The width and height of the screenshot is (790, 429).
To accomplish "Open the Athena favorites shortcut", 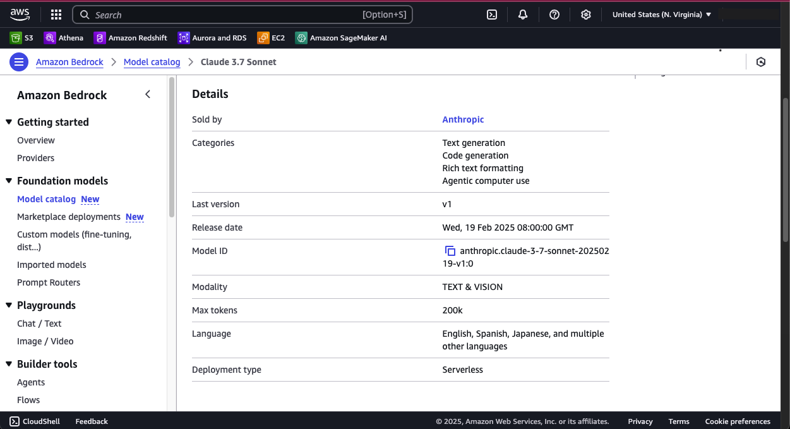I will (x=64, y=38).
